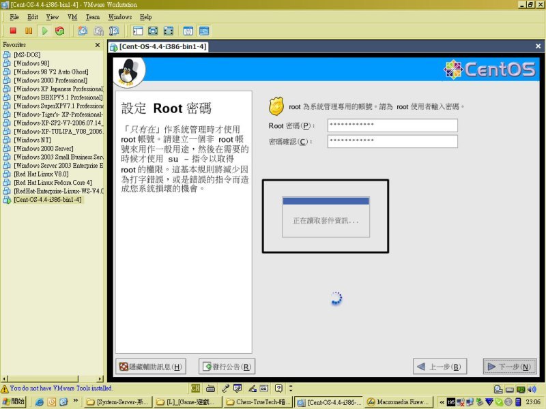Take a snapshot with the first snapshot icon
This screenshot has height=409, width=546.
pyautogui.click(x=83, y=31)
